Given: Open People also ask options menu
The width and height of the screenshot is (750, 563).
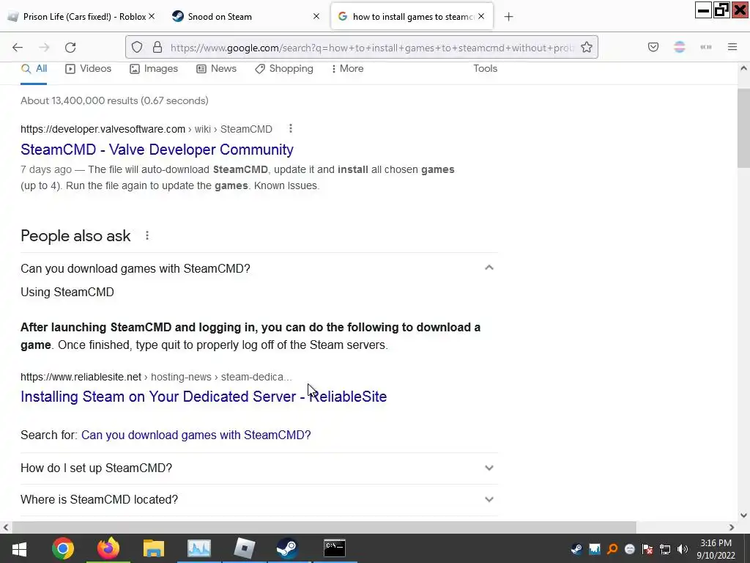Looking at the screenshot, I should tap(147, 235).
